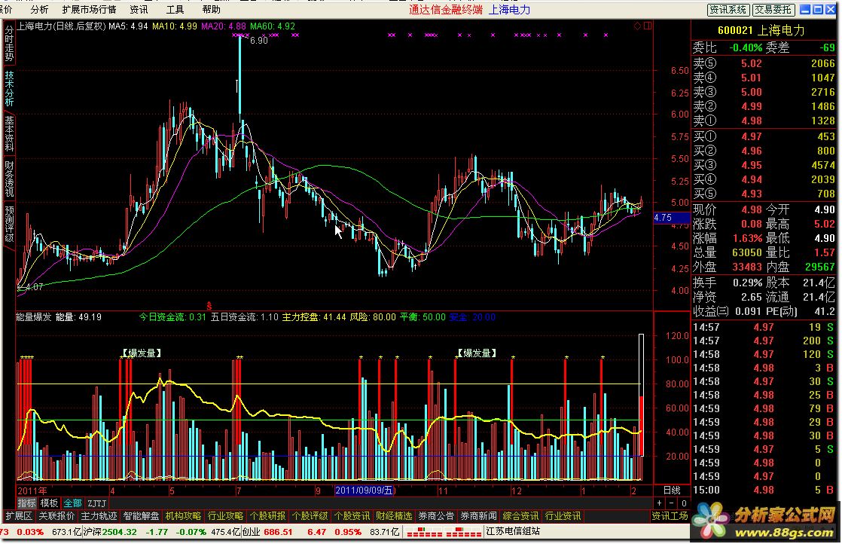Click the 上海电力(日线,后复权) chart title
The image size is (842, 544).
(61, 26)
